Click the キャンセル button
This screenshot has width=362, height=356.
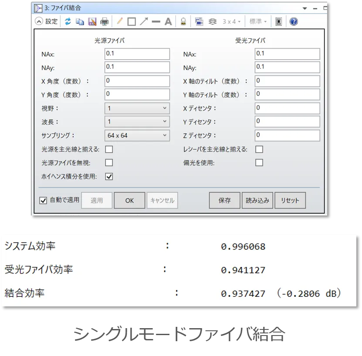click(162, 200)
